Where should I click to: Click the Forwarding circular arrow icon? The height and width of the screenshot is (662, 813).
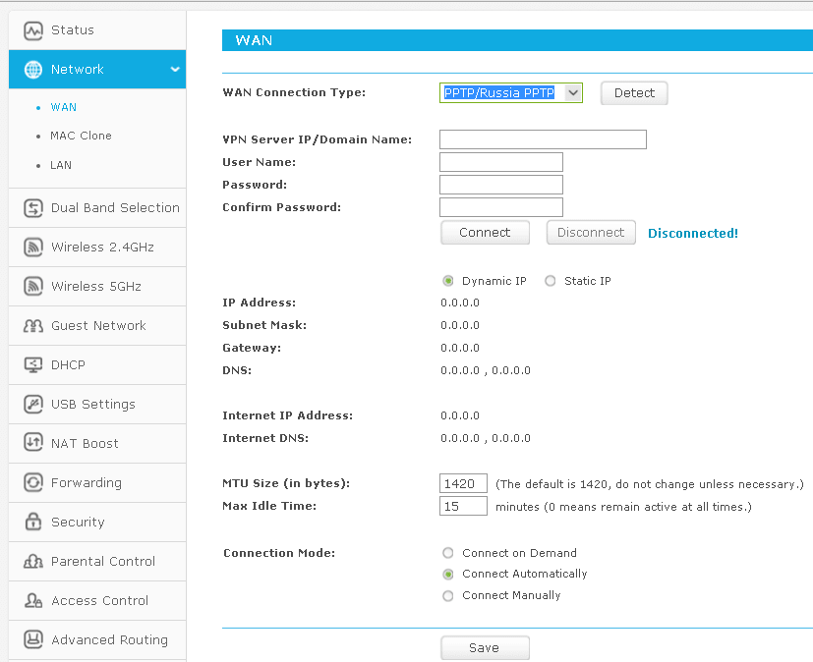pyautogui.click(x=33, y=483)
